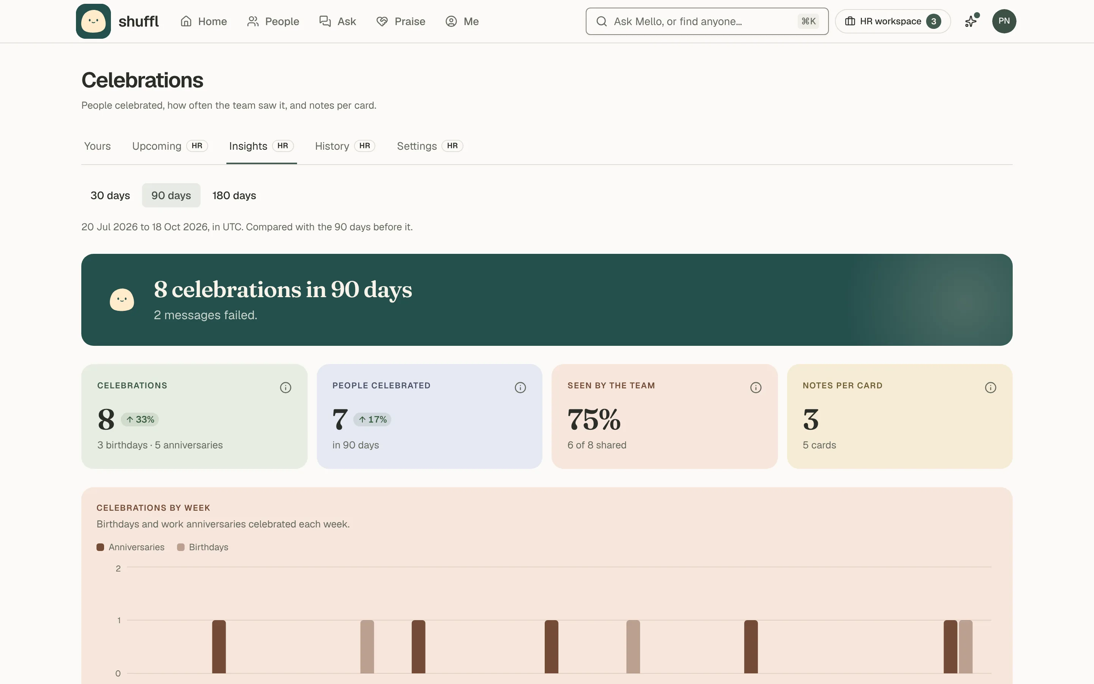Click the '2 messages failed.' text
This screenshot has height=684, width=1094.
[206, 315]
